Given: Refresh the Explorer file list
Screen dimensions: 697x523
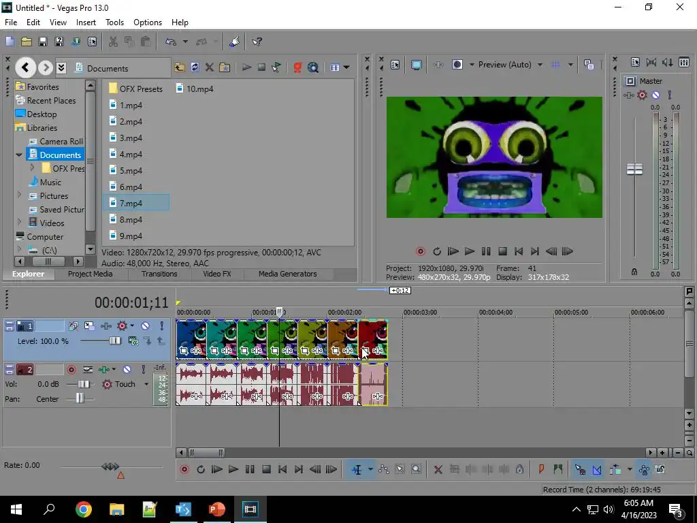Looking at the screenshot, I should tap(195, 67).
